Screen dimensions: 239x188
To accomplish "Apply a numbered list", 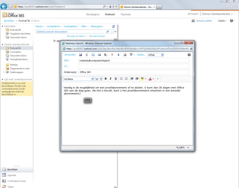I will 126,79.
